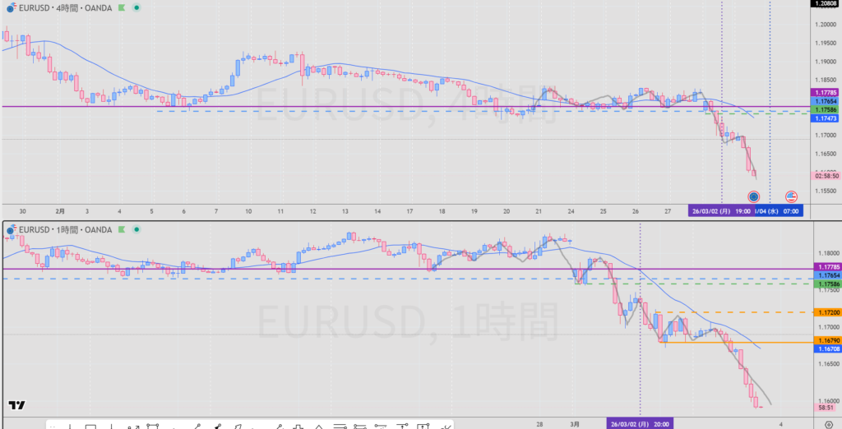Click the TradingView logo in the lower chart

pyautogui.click(x=16, y=405)
